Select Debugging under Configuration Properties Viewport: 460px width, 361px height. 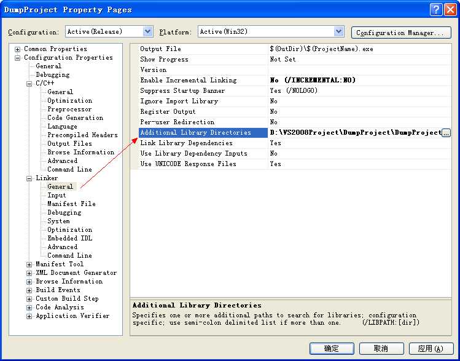[x=53, y=74]
